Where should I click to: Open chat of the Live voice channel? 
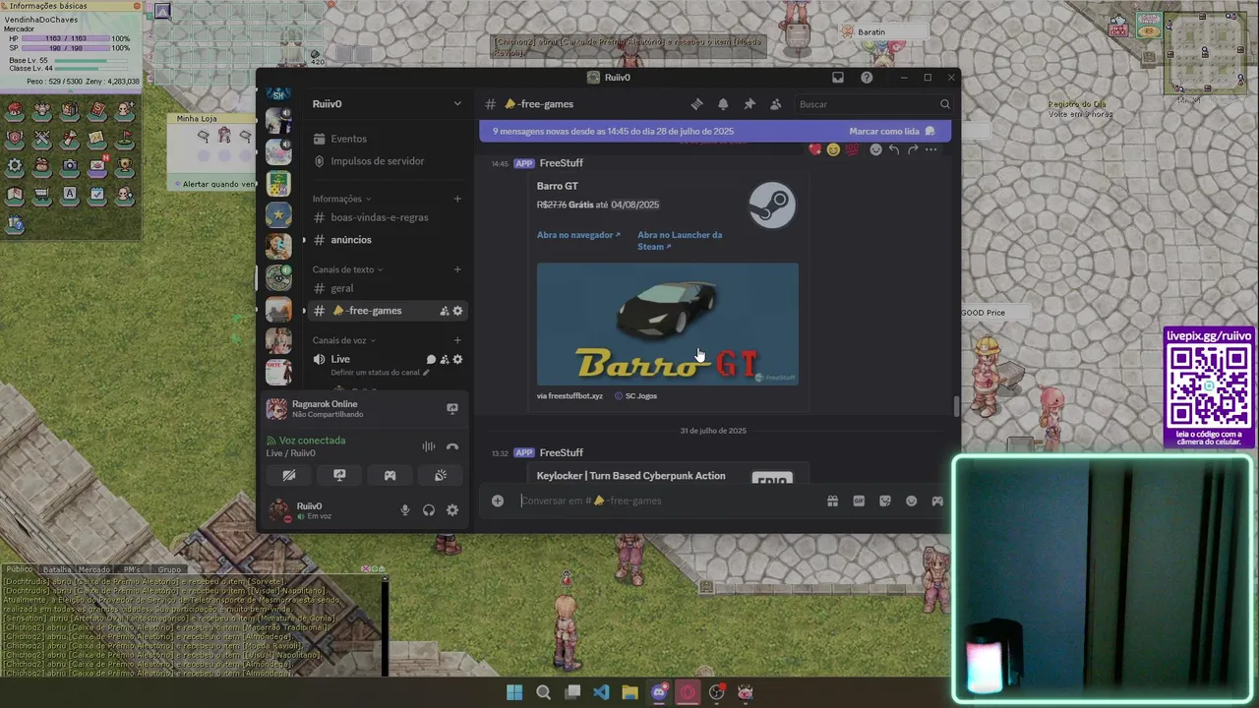[431, 360]
